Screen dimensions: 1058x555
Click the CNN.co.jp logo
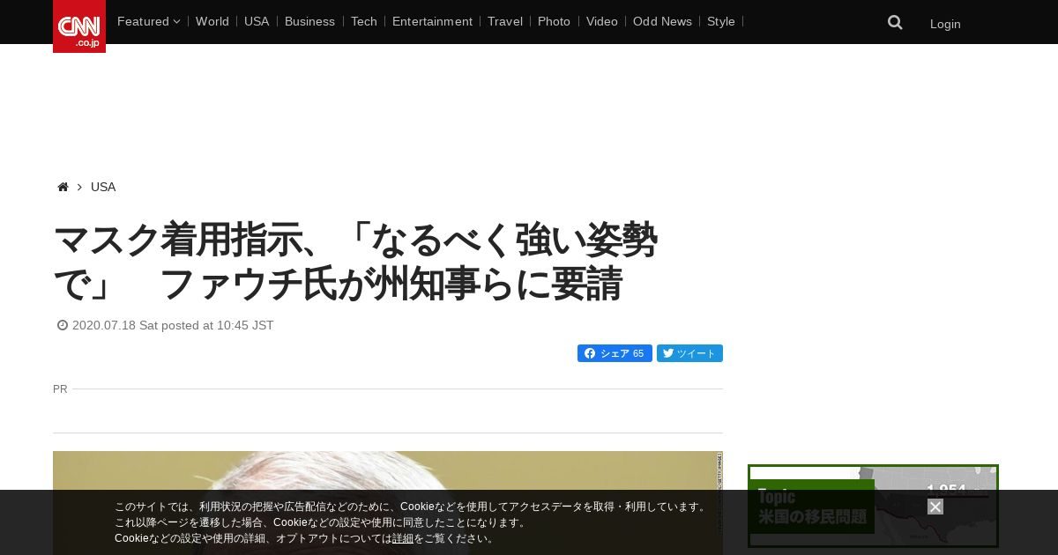[x=79, y=26]
